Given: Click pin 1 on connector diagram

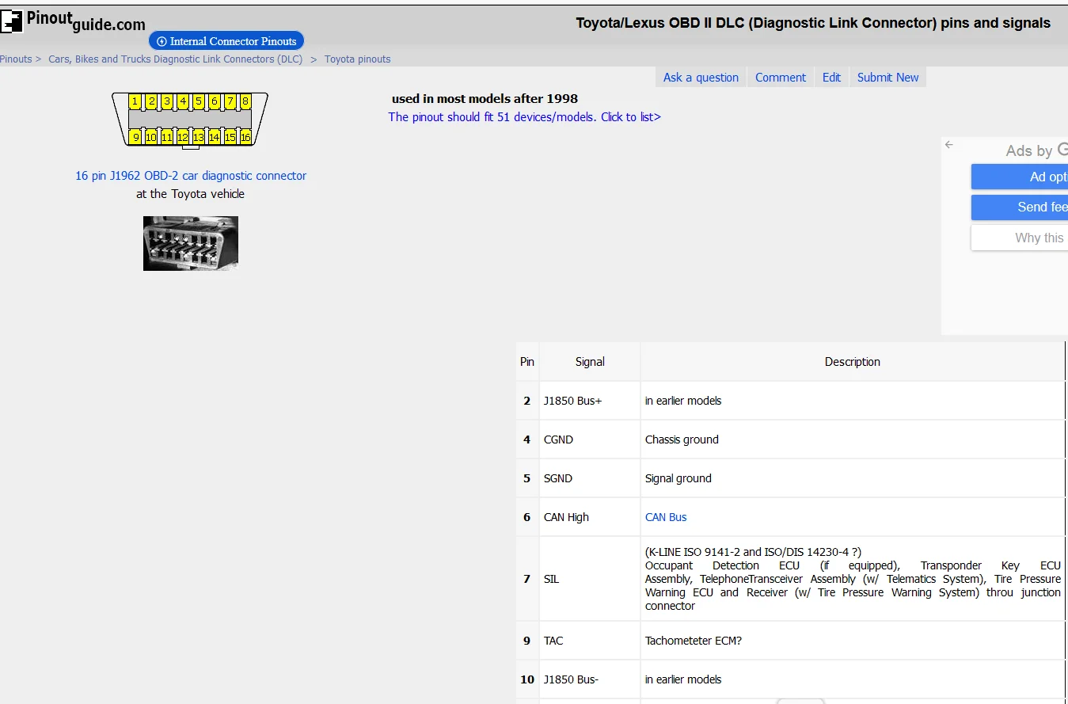Looking at the screenshot, I should click(x=135, y=101).
